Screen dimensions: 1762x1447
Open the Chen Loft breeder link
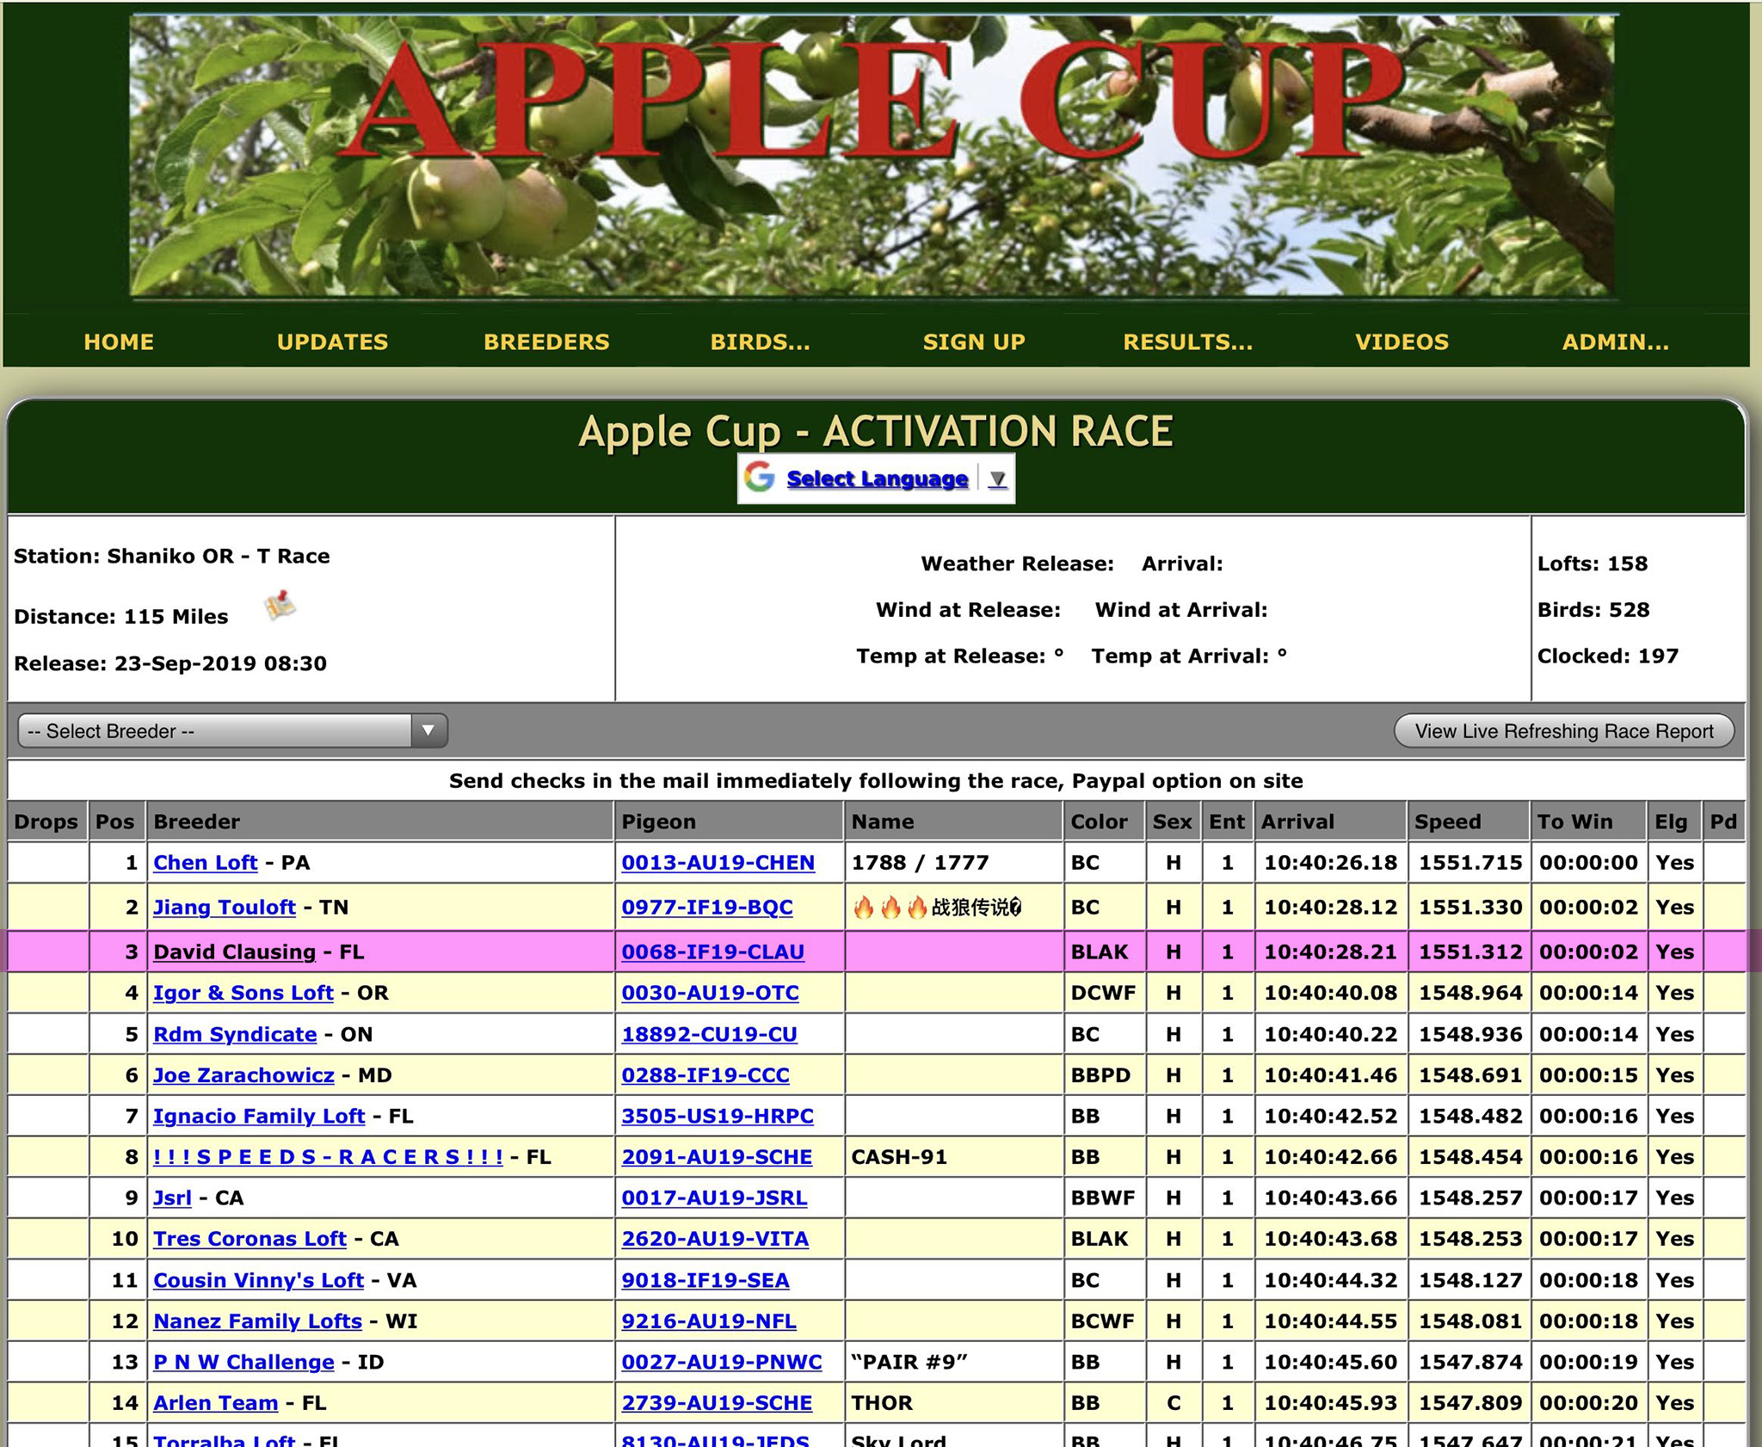coord(205,862)
